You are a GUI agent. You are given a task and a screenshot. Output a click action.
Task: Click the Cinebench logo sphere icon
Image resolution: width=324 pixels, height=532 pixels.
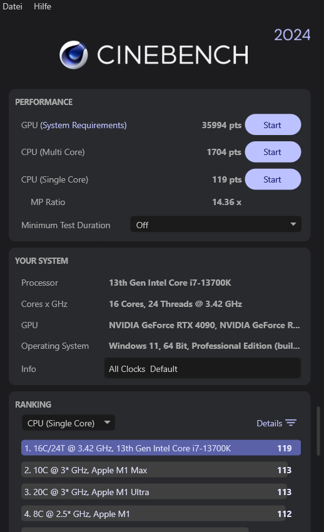(74, 54)
